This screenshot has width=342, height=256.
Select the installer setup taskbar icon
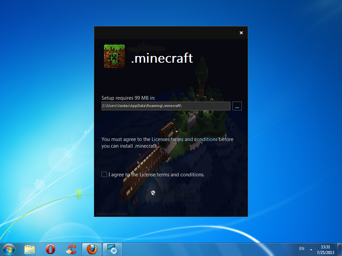click(x=113, y=249)
